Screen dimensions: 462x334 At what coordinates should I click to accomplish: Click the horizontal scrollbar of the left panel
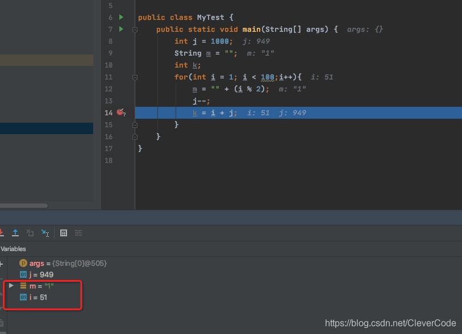pyautogui.click(x=23, y=206)
